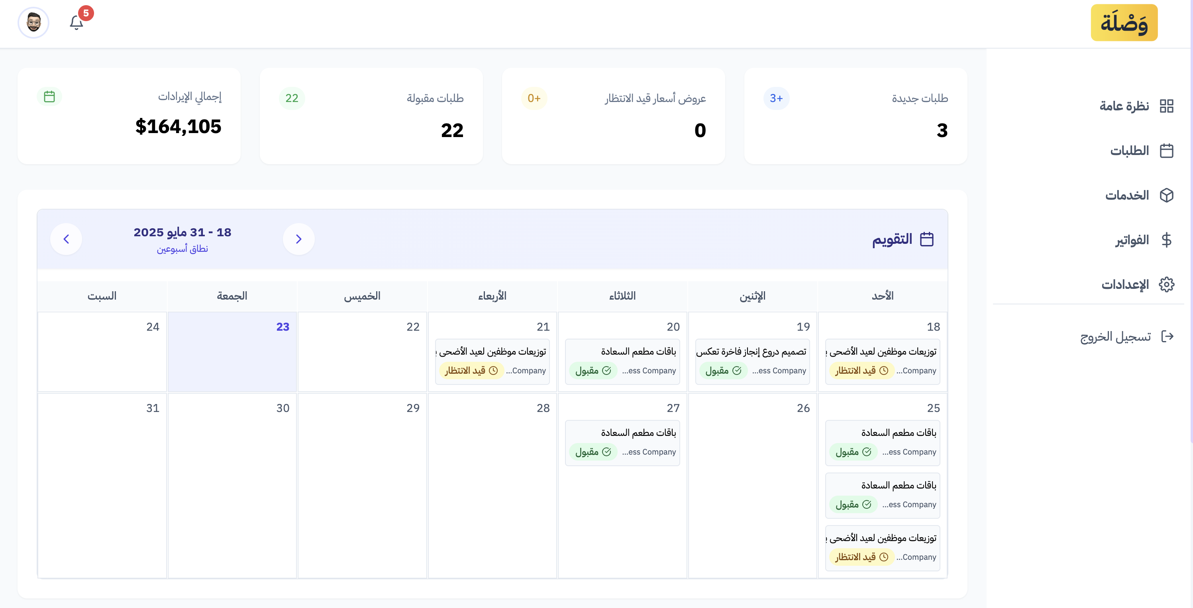Screen dimensions: 1193x608
Task: Go to next date range with left chevron
Action: point(66,239)
